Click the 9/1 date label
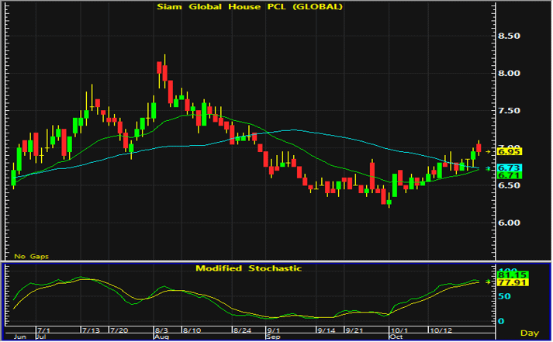Viewport: 553px width, 342px height. tap(274, 330)
